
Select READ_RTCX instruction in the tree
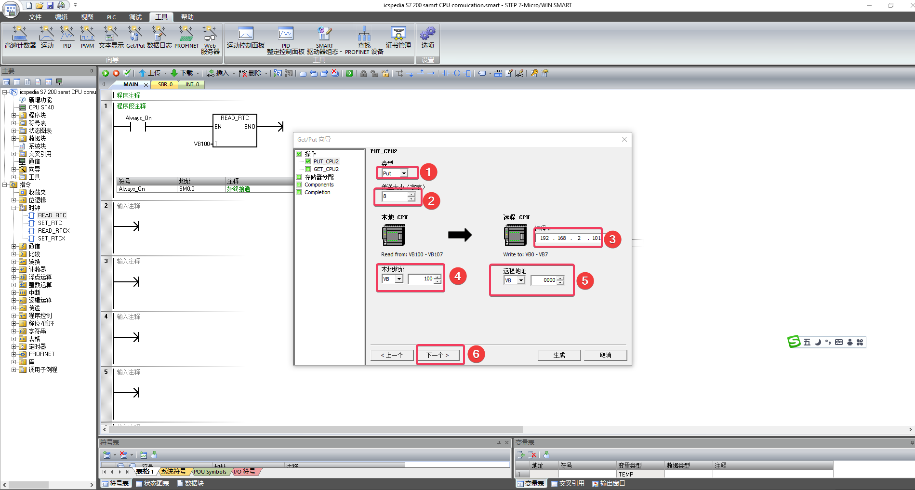54,231
